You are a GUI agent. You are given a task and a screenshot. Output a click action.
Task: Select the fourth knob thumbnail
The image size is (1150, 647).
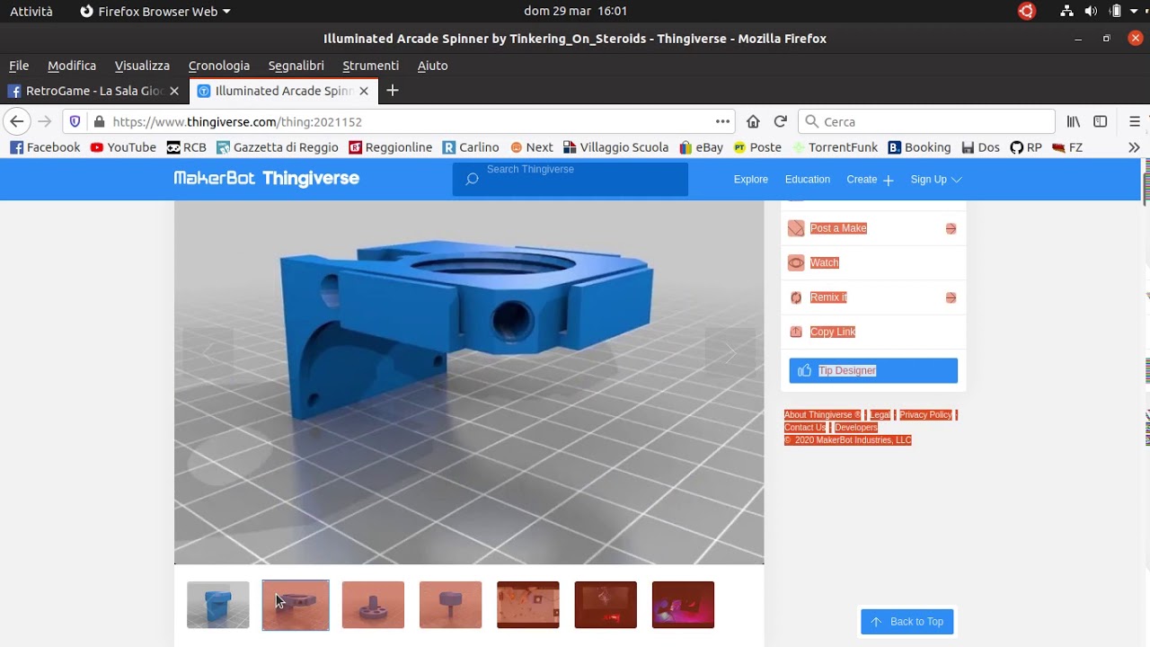pos(450,605)
